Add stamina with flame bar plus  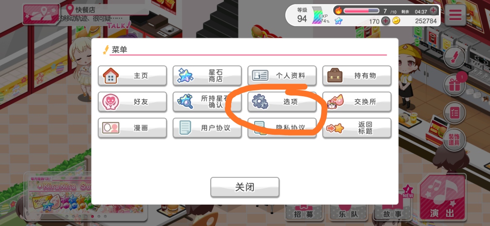(x=433, y=10)
